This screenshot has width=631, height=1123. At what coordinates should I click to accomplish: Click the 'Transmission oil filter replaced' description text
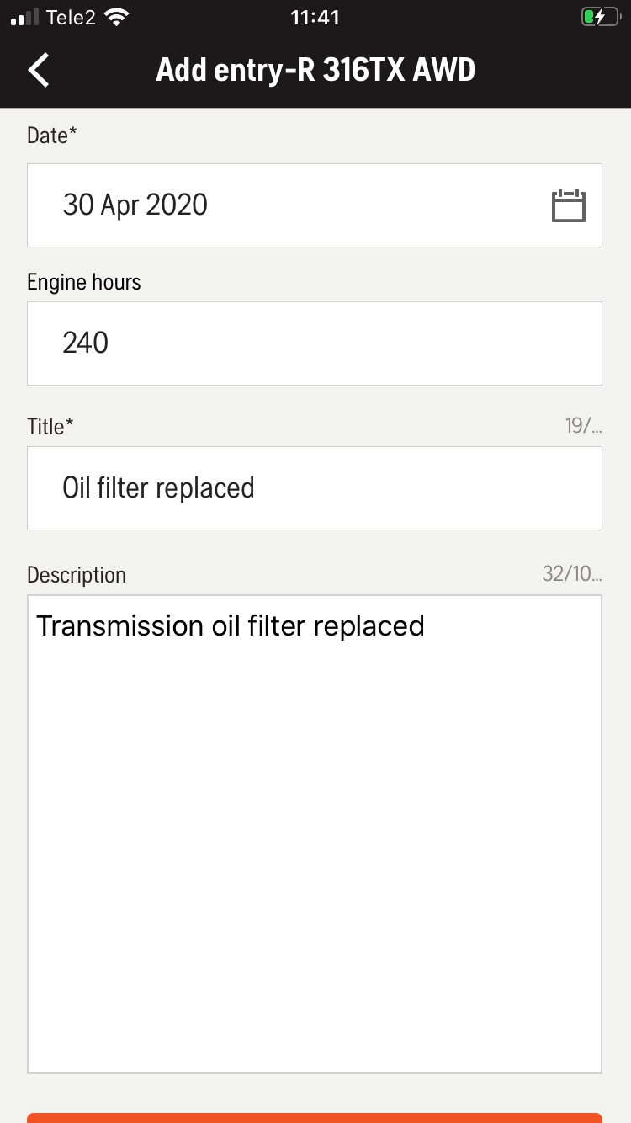click(x=231, y=626)
